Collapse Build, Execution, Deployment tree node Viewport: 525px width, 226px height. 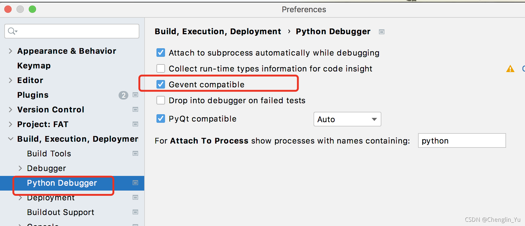[x=10, y=139]
